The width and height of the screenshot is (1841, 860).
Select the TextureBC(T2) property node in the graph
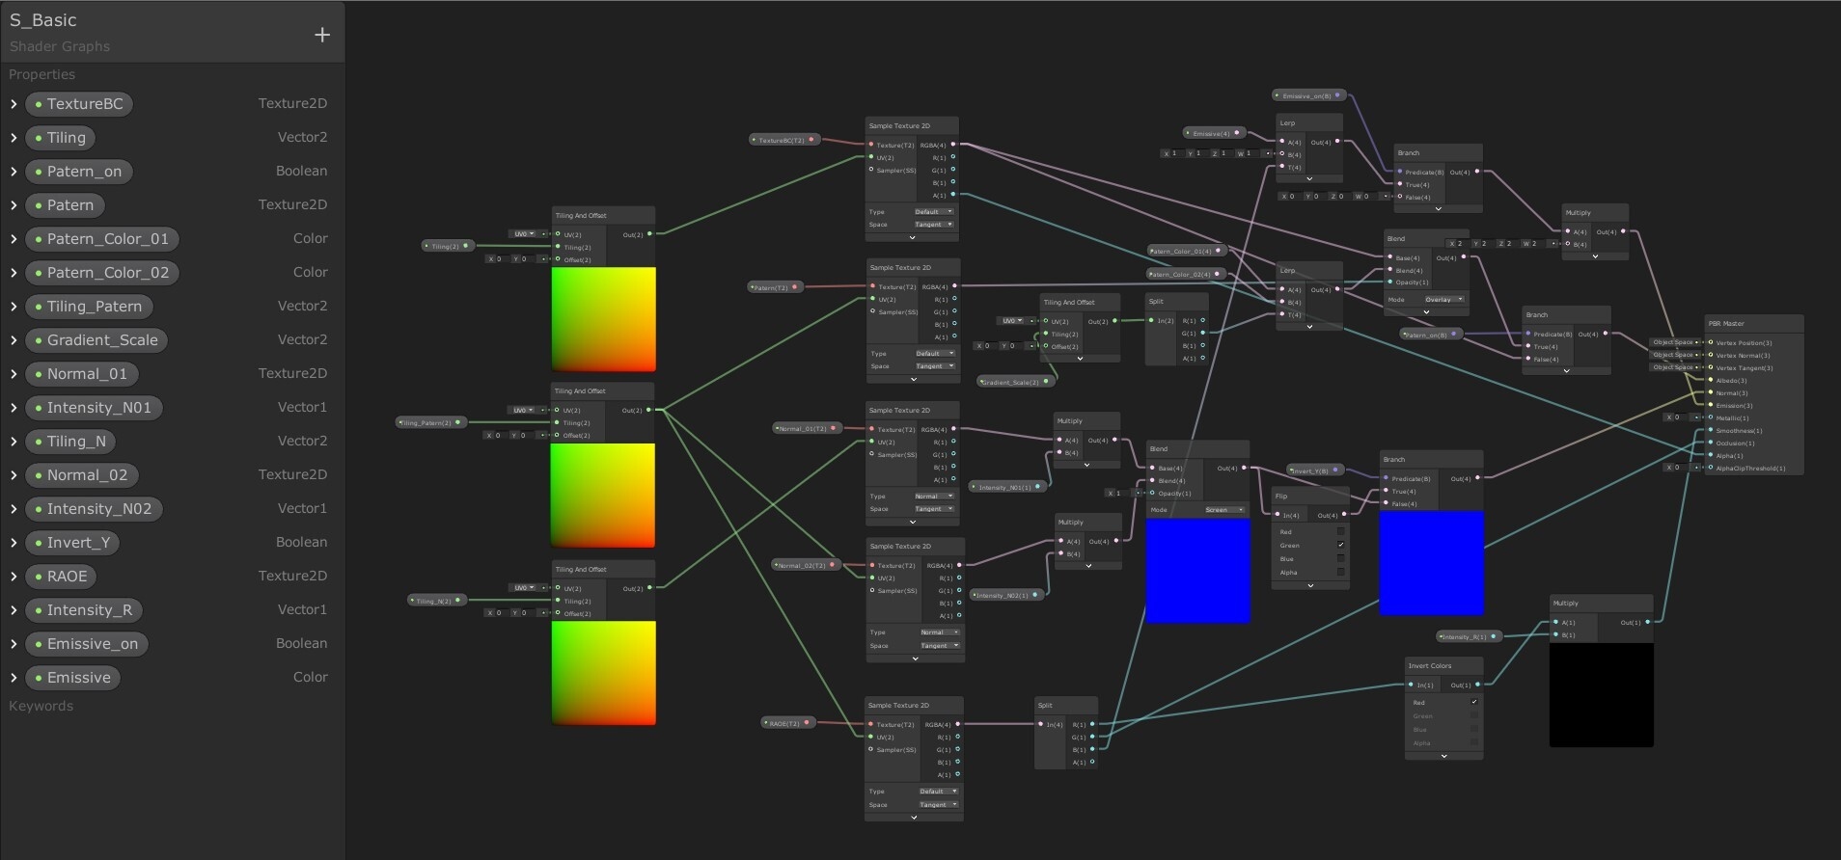[x=784, y=140]
